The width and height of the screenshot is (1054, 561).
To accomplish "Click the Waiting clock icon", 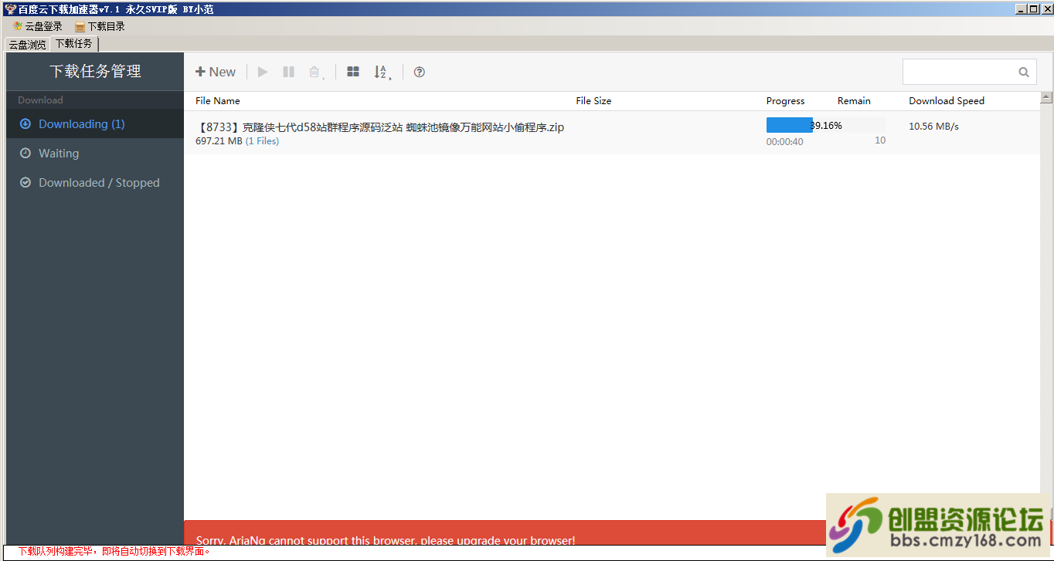I will coord(25,153).
